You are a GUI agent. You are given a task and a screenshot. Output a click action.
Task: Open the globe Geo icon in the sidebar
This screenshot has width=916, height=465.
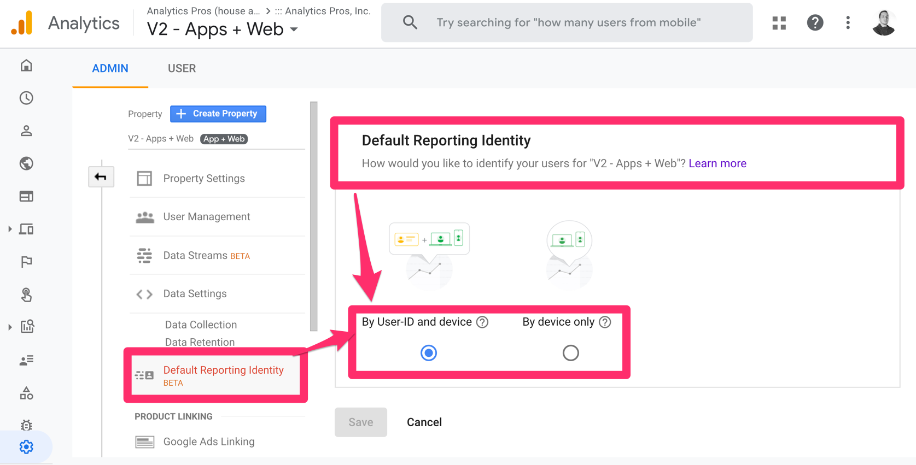coord(26,163)
